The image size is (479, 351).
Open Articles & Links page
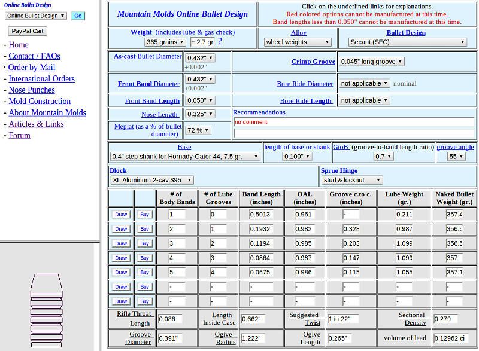37,124
